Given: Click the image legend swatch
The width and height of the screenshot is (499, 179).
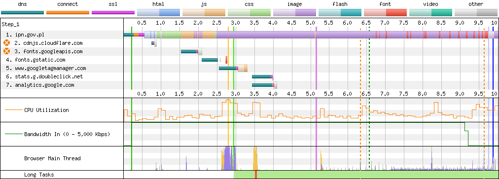Looking at the screenshot, I should (x=294, y=12).
